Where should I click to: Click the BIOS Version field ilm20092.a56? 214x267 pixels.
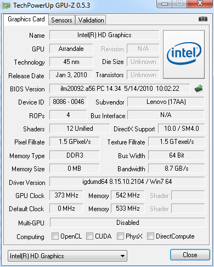coord(120,89)
